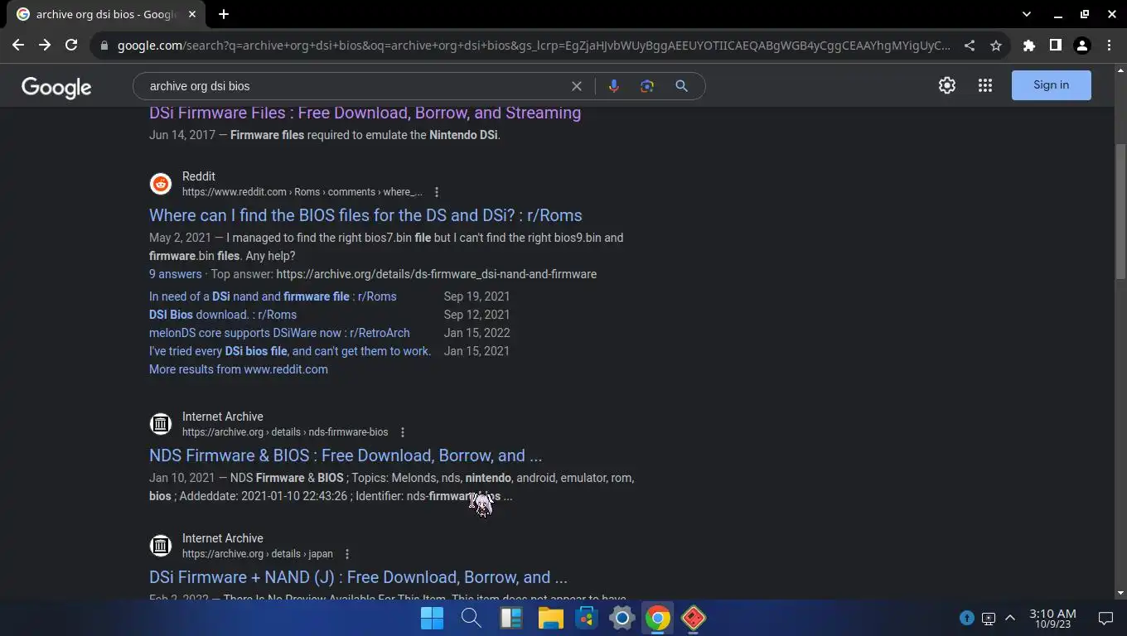Open Windows Start menu
This screenshot has height=636, width=1127.
[432, 618]
